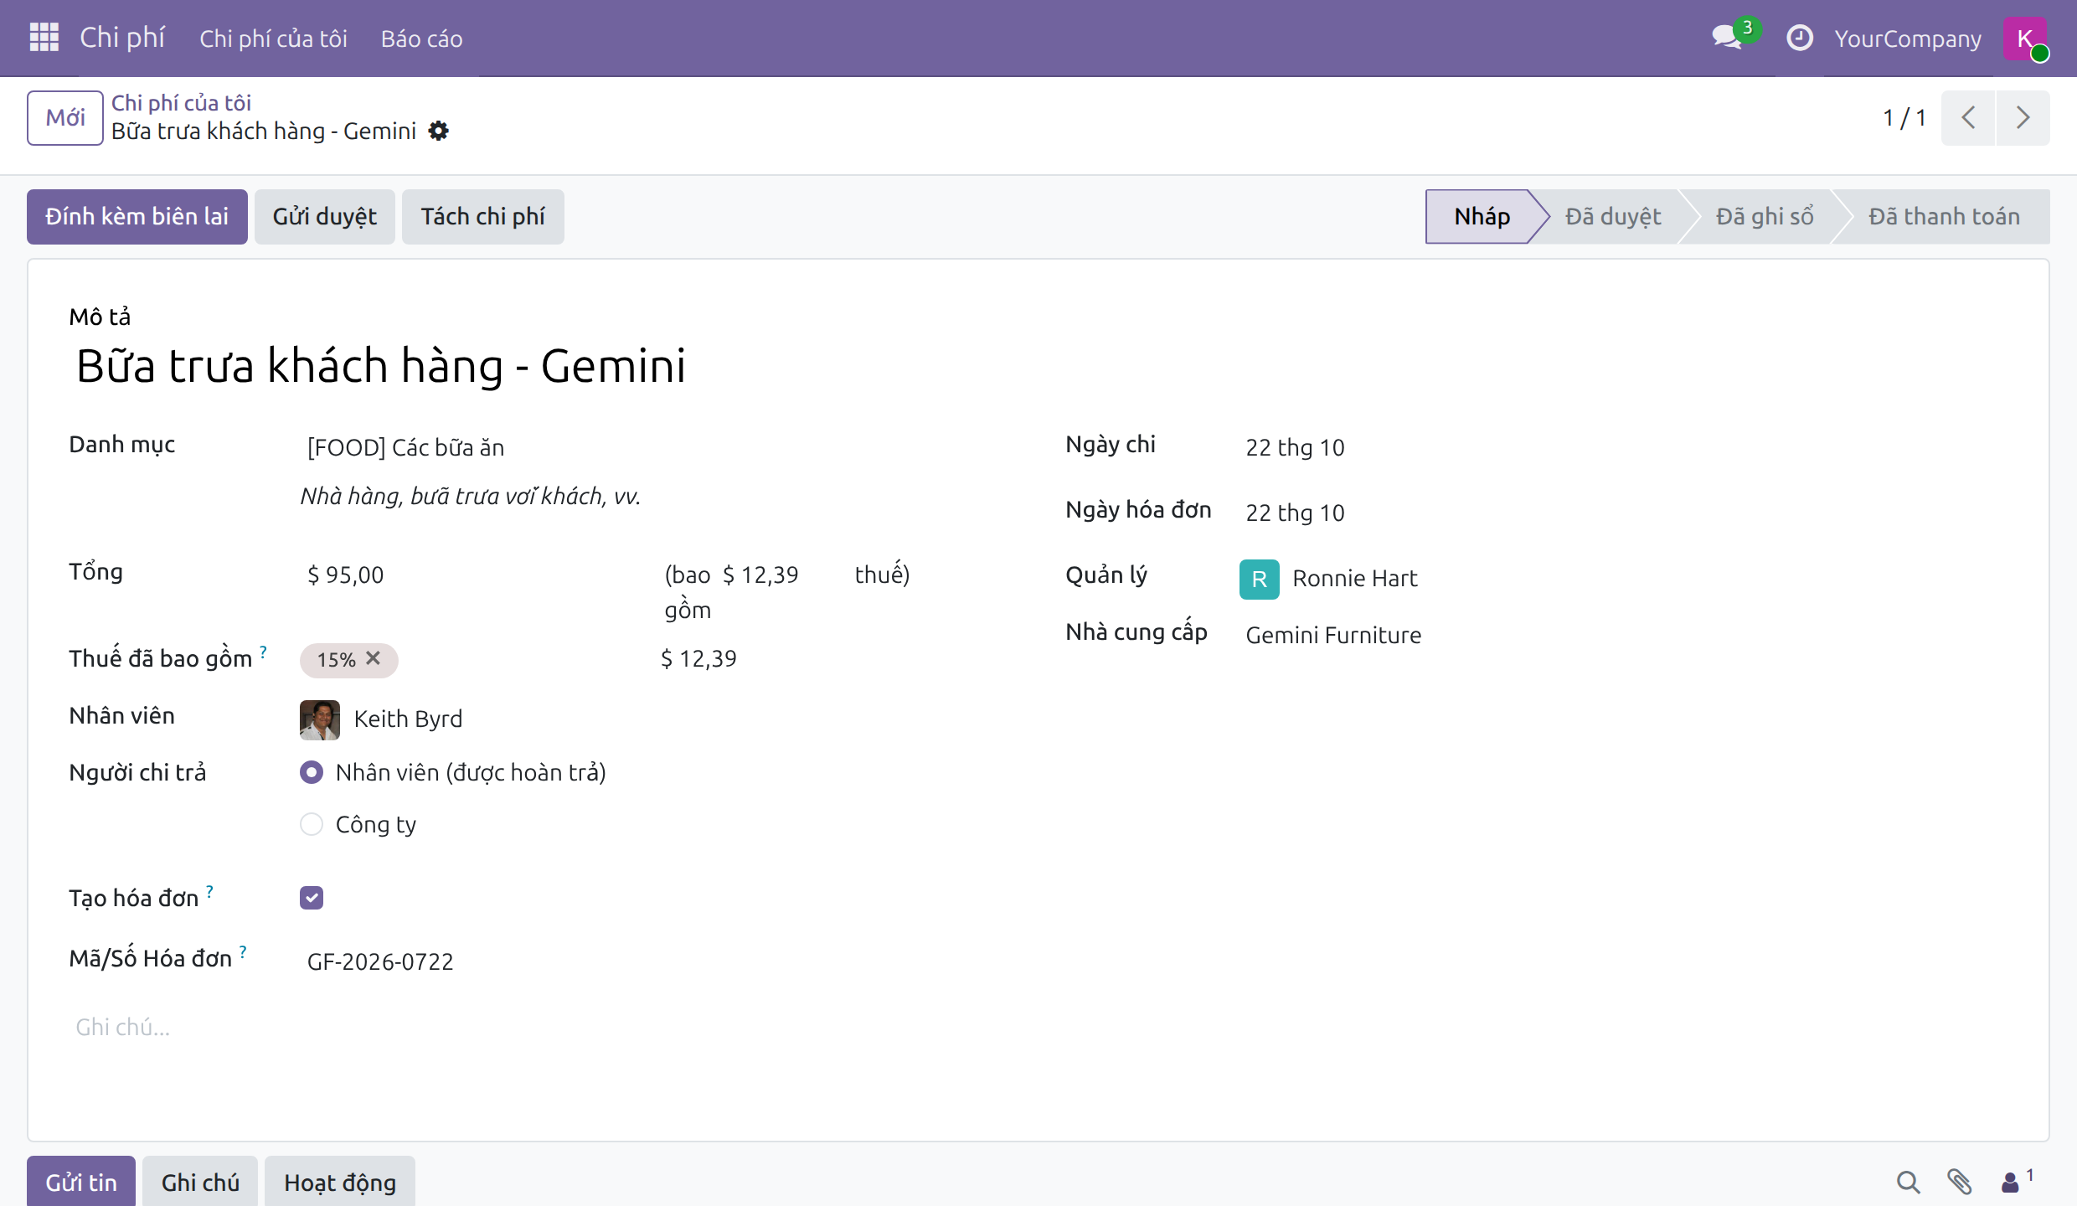The height and width of the screenshot is (1206, 2077).
Task: Open the conversations chat bubble icon
Action: 1727,38
